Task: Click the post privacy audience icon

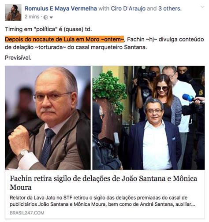Action: [x=46, y=18]
